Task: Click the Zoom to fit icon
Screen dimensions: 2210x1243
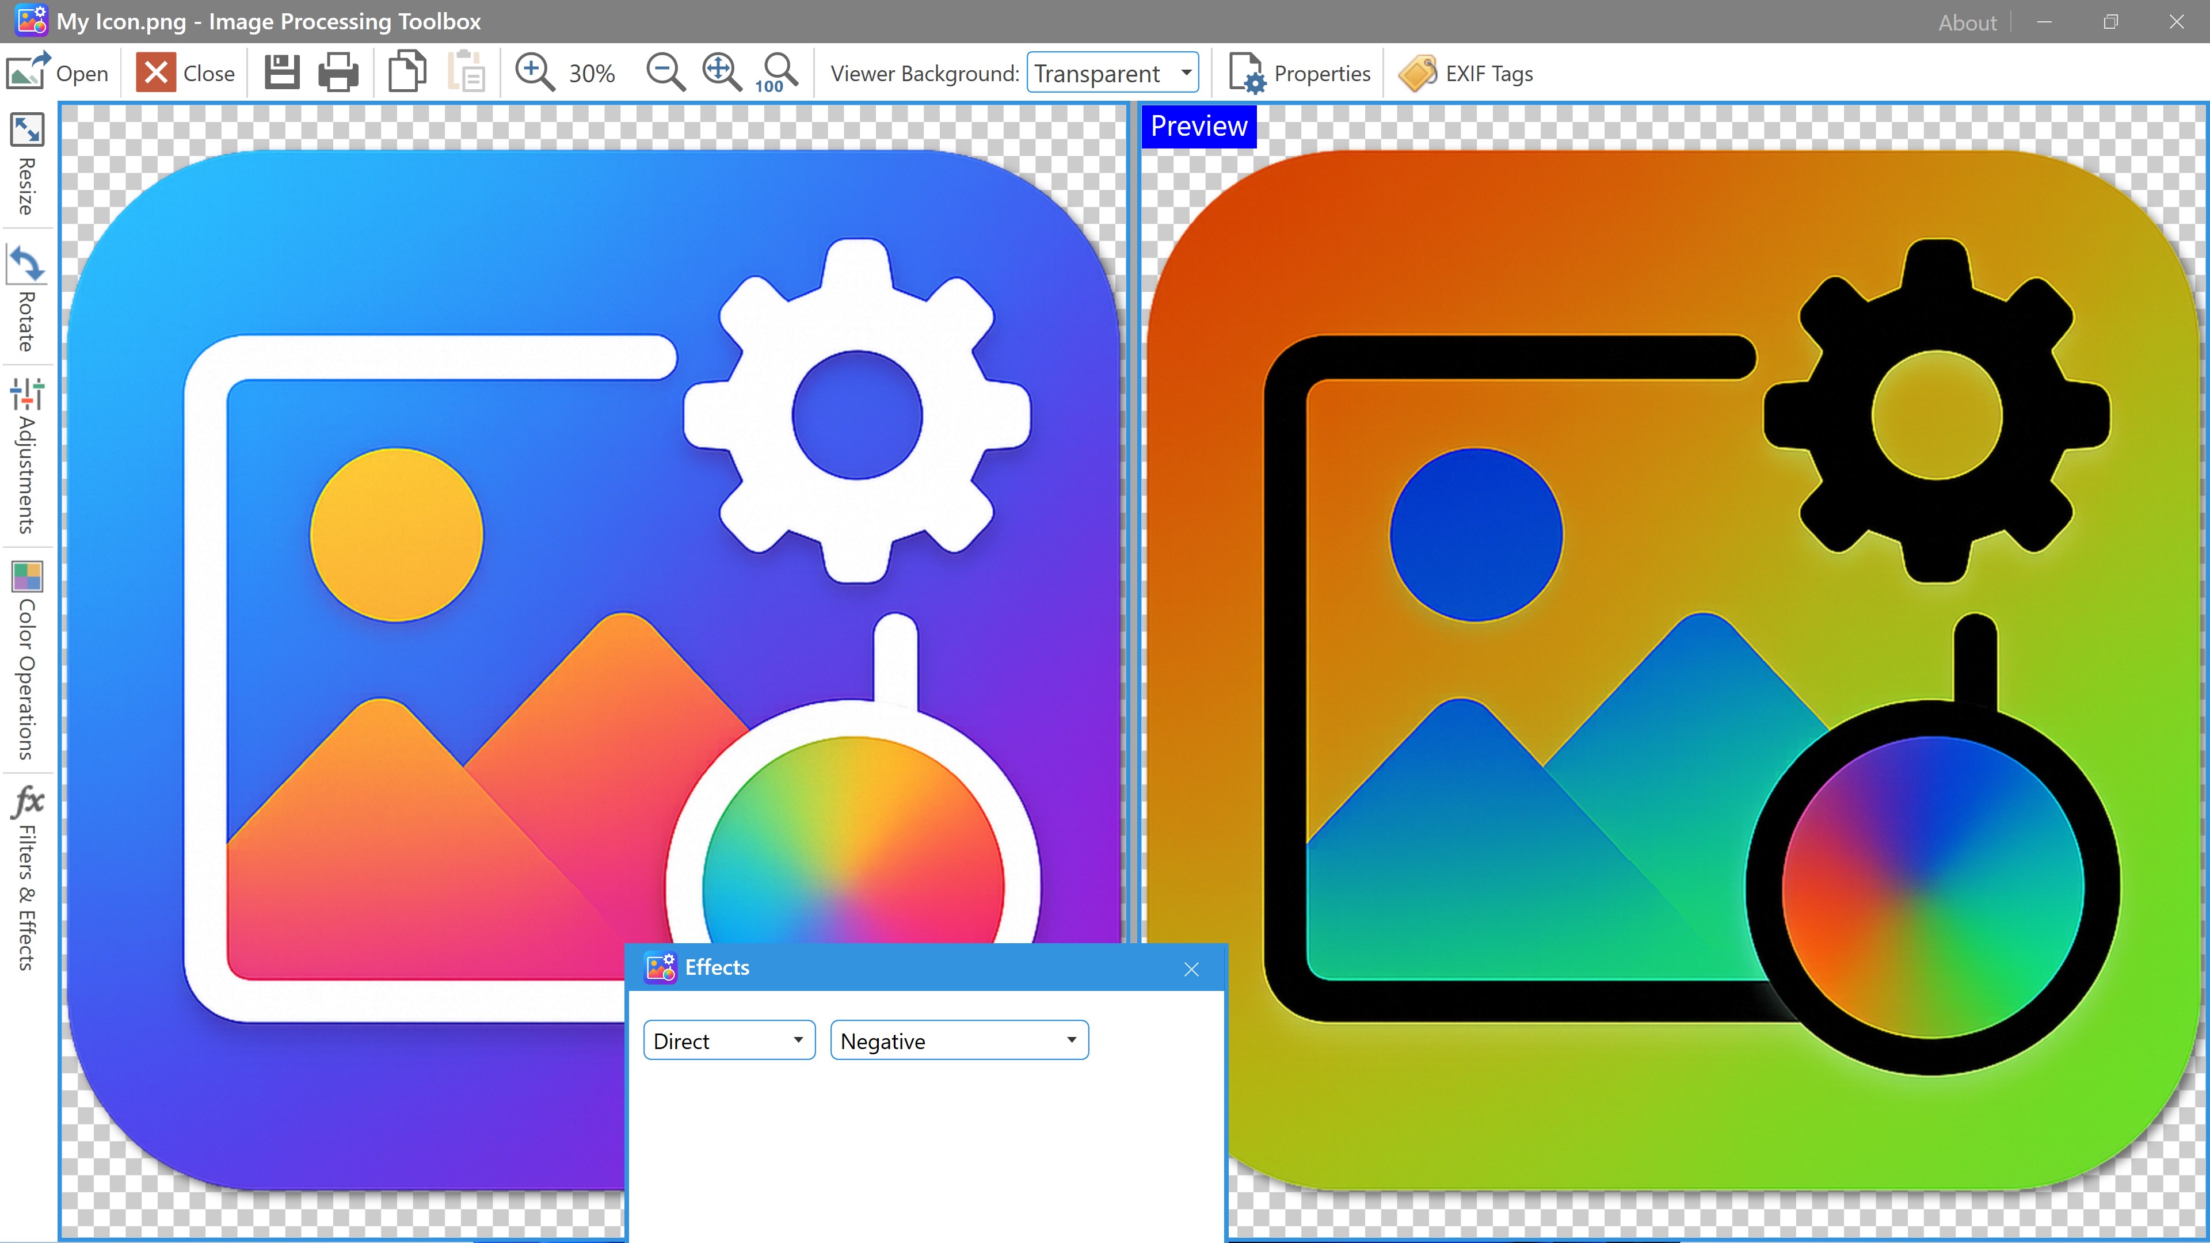Action: (x=722, y=73)
